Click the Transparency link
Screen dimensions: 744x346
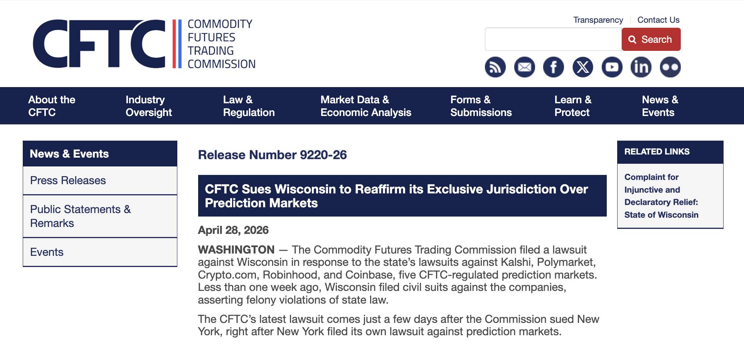(x=598, y=20)
